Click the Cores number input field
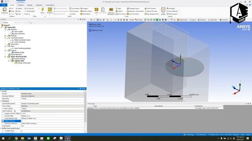252x141 pixels. [x=31, y=14]
